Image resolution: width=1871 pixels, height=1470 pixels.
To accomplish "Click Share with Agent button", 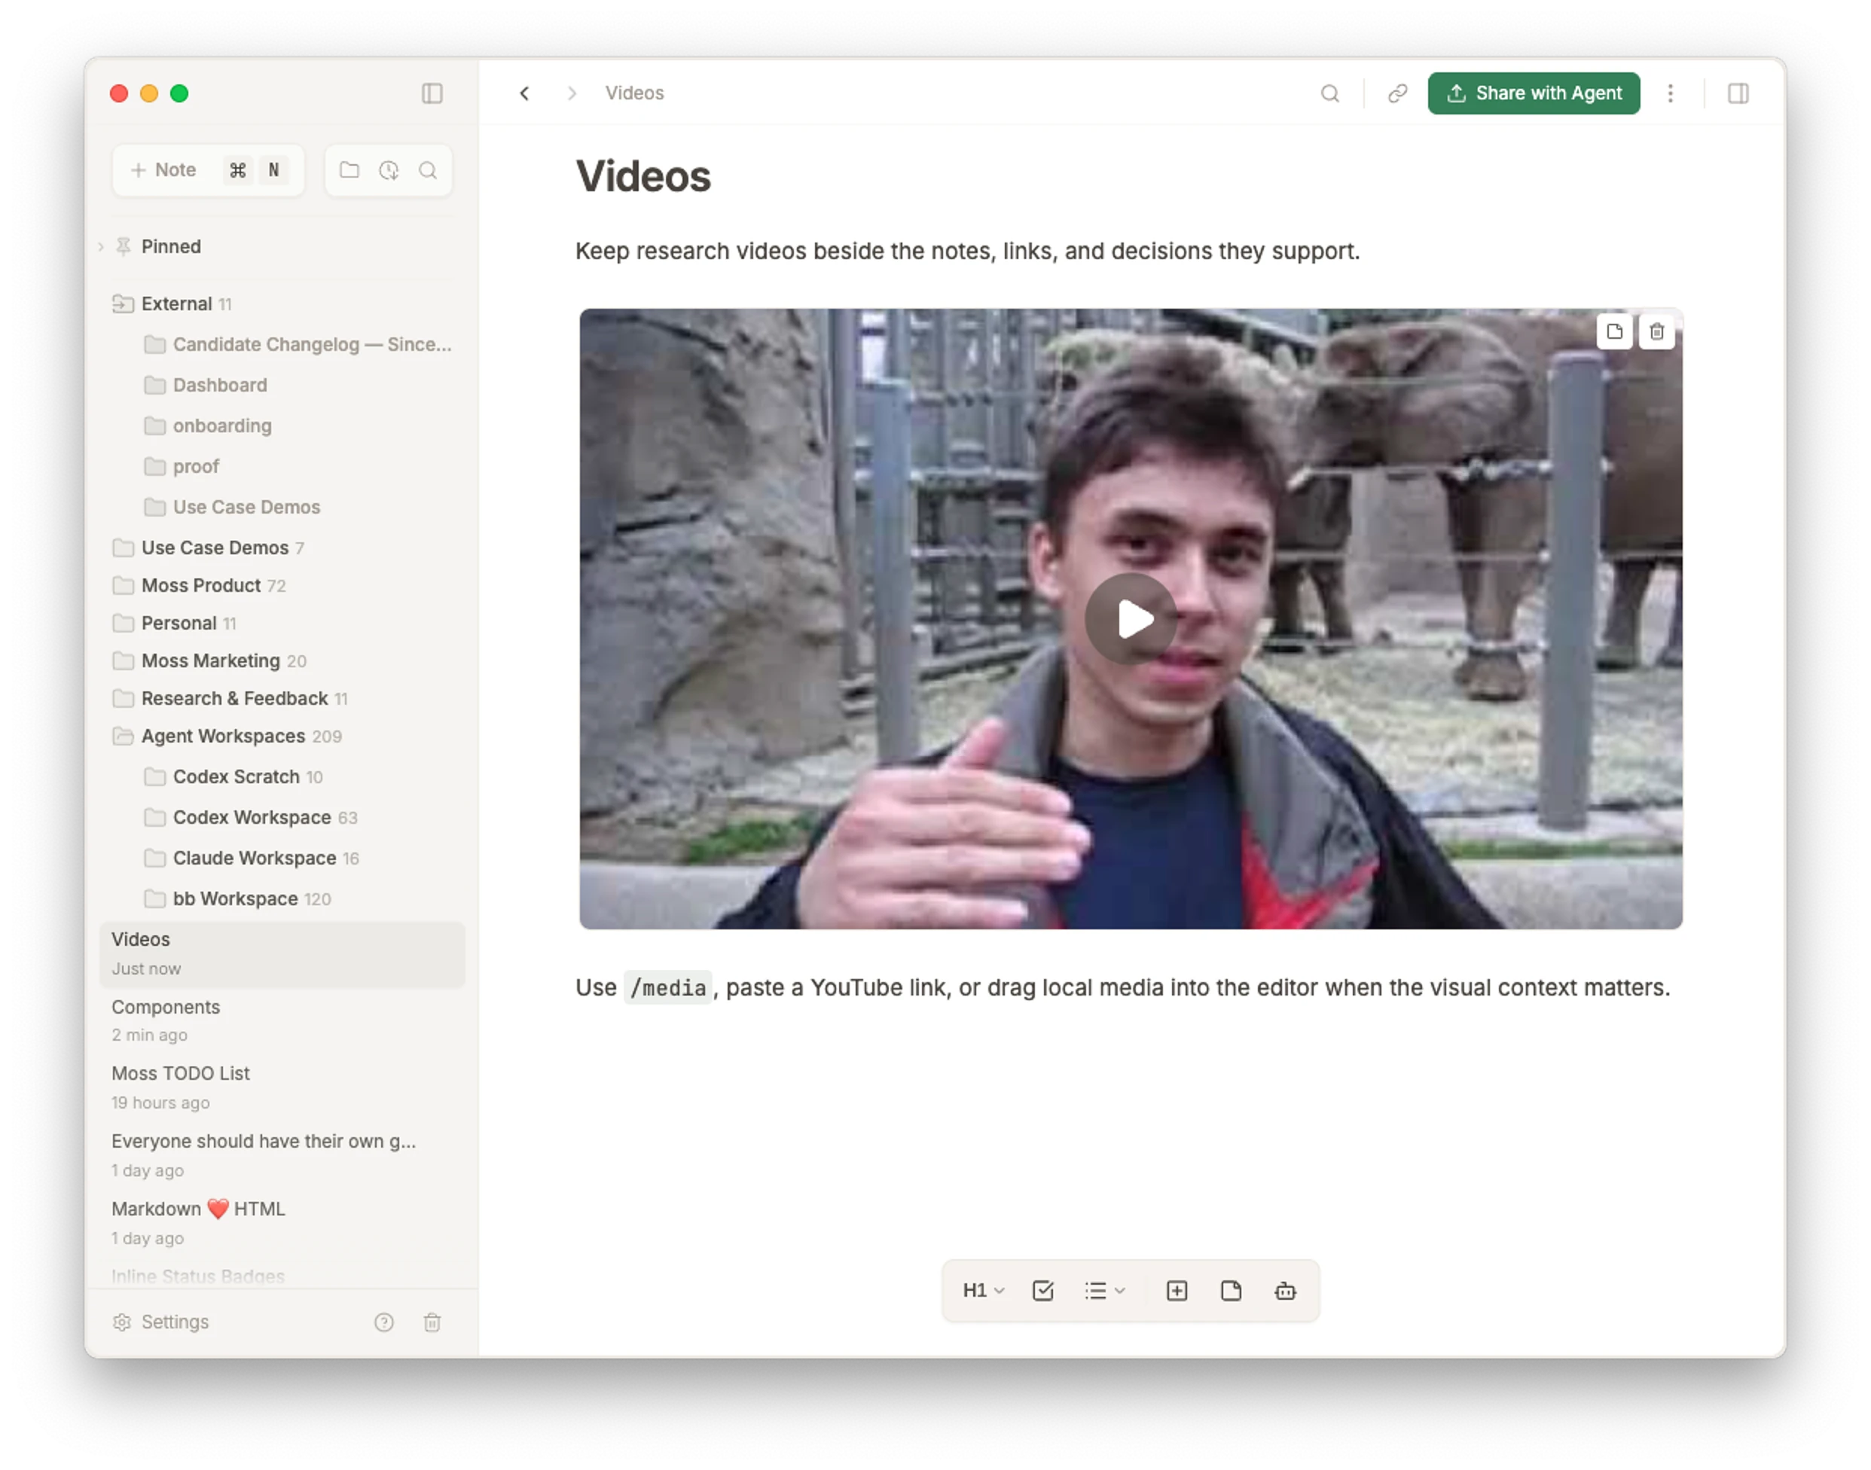I will (1534, 93).
